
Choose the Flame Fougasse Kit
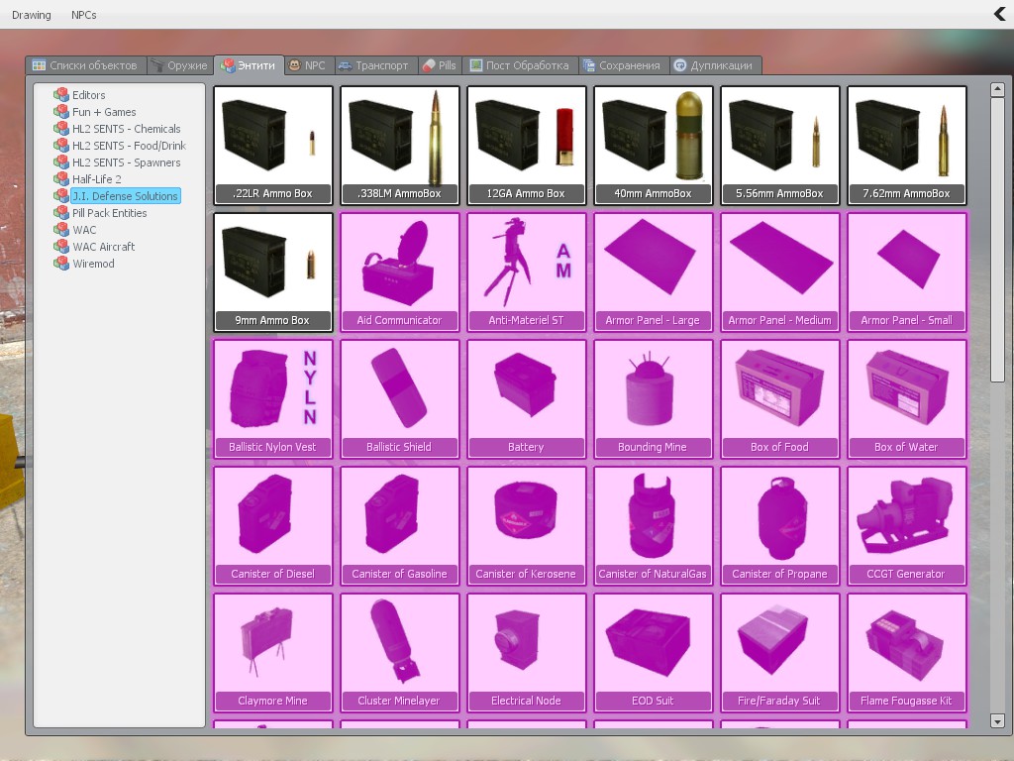pyautogui.click(x=907, y=653)
